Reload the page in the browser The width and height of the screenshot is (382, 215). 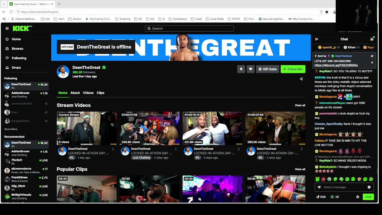tap(11, 12)
